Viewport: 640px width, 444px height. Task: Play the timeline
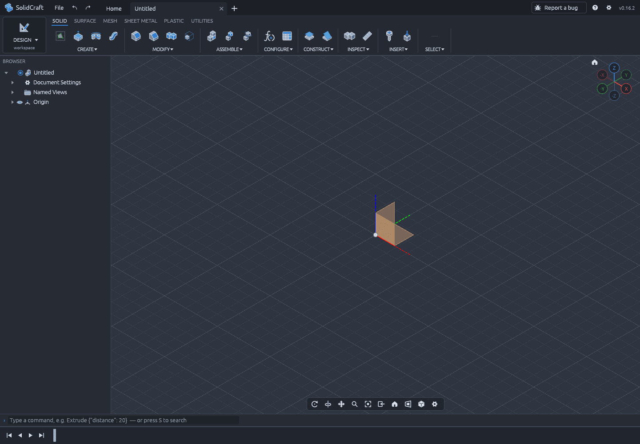[31, 435]
